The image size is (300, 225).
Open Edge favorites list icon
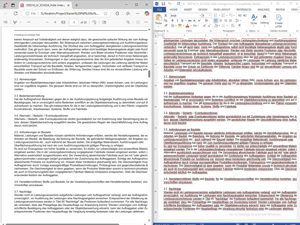coord(128,13)
